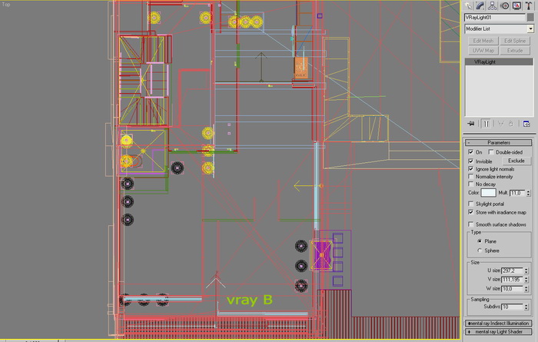Click the Top viewport label
Image resolution: width=538 pixels, height=342 pixels.
point(6,5)
